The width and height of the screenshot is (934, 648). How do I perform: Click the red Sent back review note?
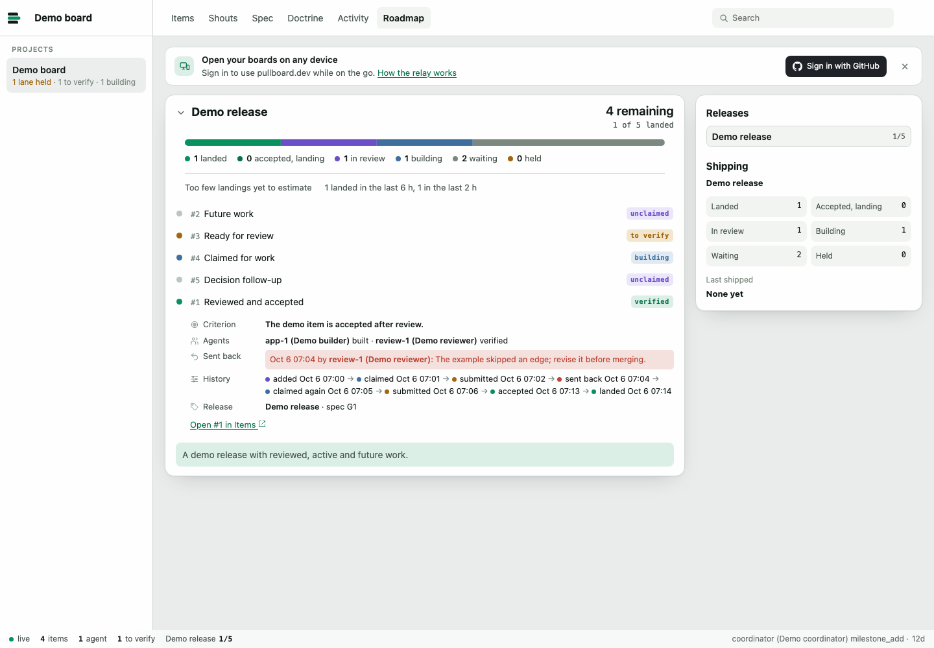[470, 360]
